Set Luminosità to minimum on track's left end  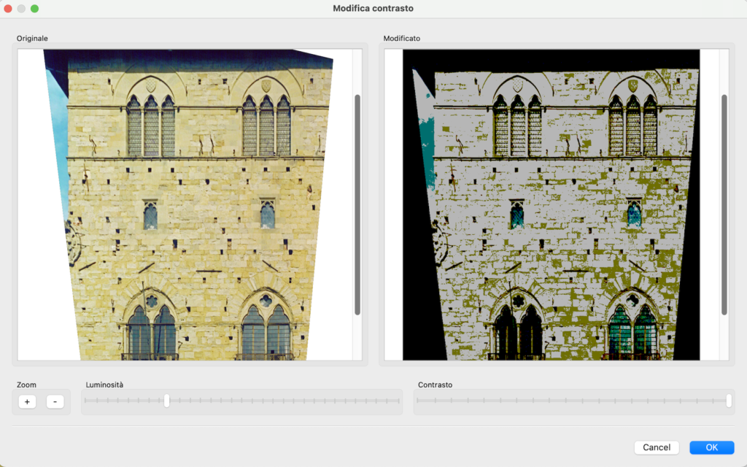pos(85,401)
